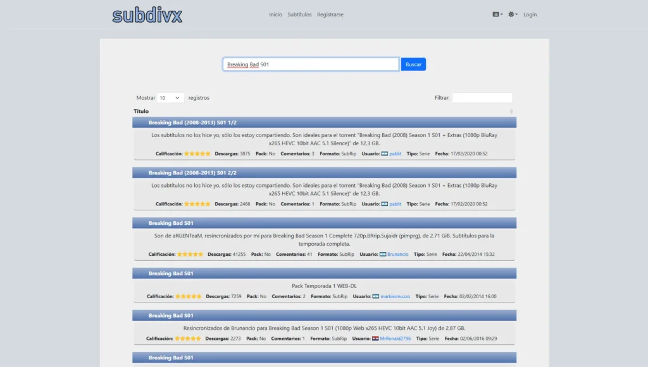Go to the Inicio nav item

click(276, 15)
